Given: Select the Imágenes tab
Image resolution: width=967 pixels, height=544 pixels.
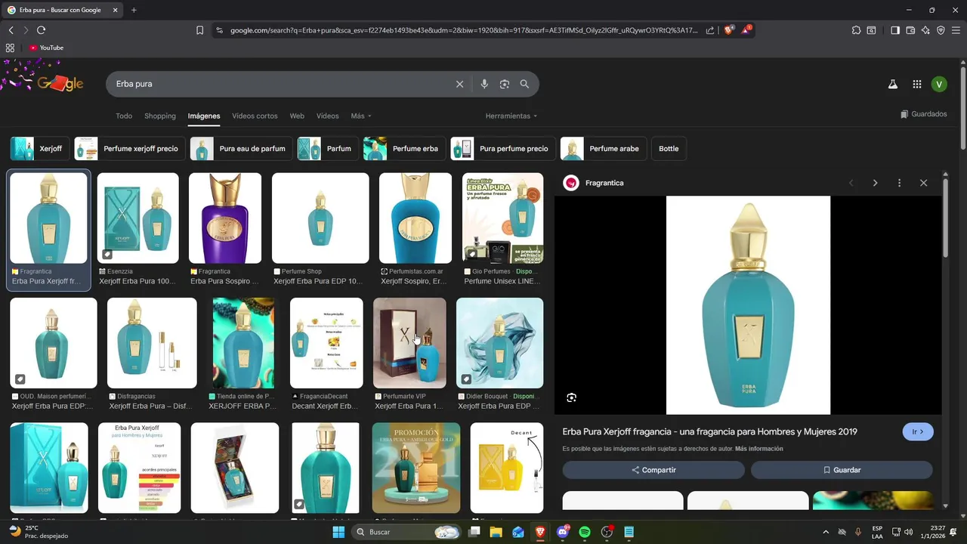Looking at the screenshot, I should point(204,116).
